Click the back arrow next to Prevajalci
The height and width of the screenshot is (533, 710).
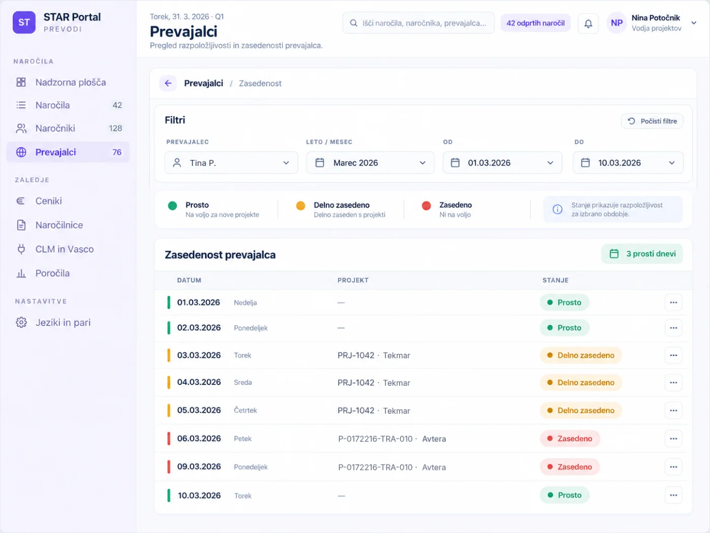pyautogui.click(x=168, y=83)
